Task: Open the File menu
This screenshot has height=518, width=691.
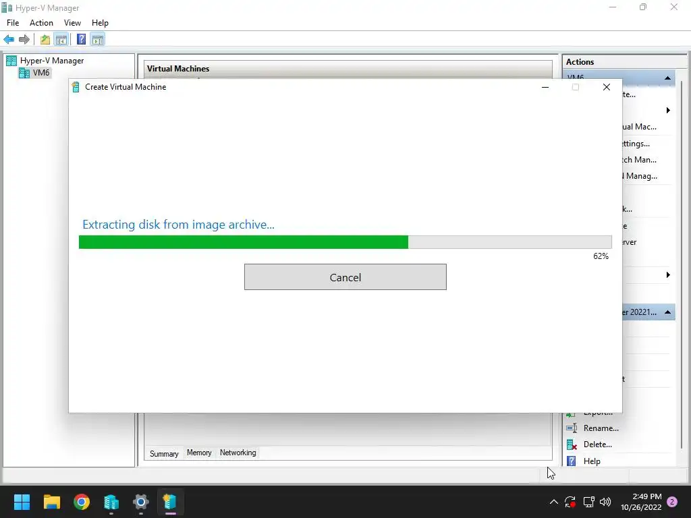Action: [x=13, y=23]
